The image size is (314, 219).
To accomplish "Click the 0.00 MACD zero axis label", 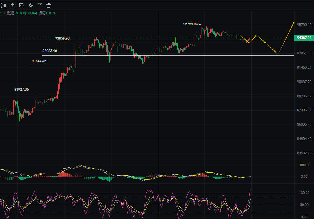I will (304, 177).
